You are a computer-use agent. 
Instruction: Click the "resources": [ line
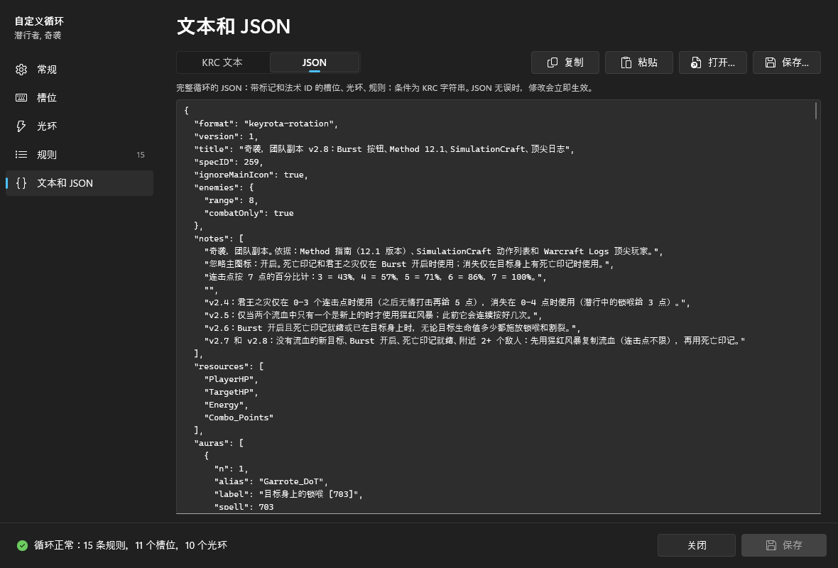click(x=229, y=366)
